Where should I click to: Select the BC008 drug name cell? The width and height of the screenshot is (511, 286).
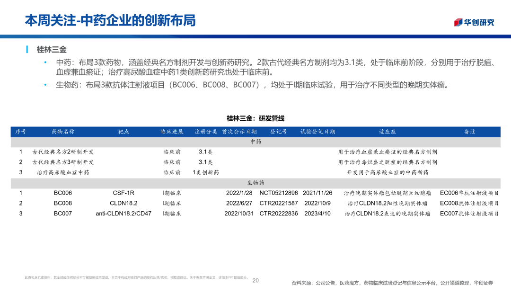click(63, 203)
